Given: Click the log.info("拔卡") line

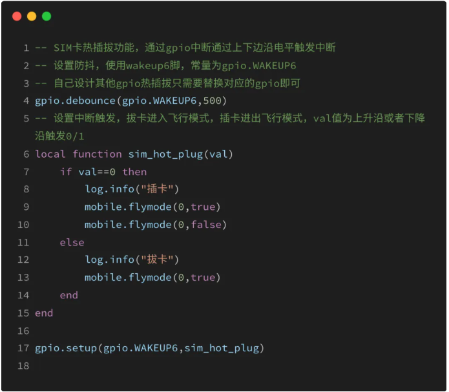Looking at the screenshot, I should click(131, 260).
